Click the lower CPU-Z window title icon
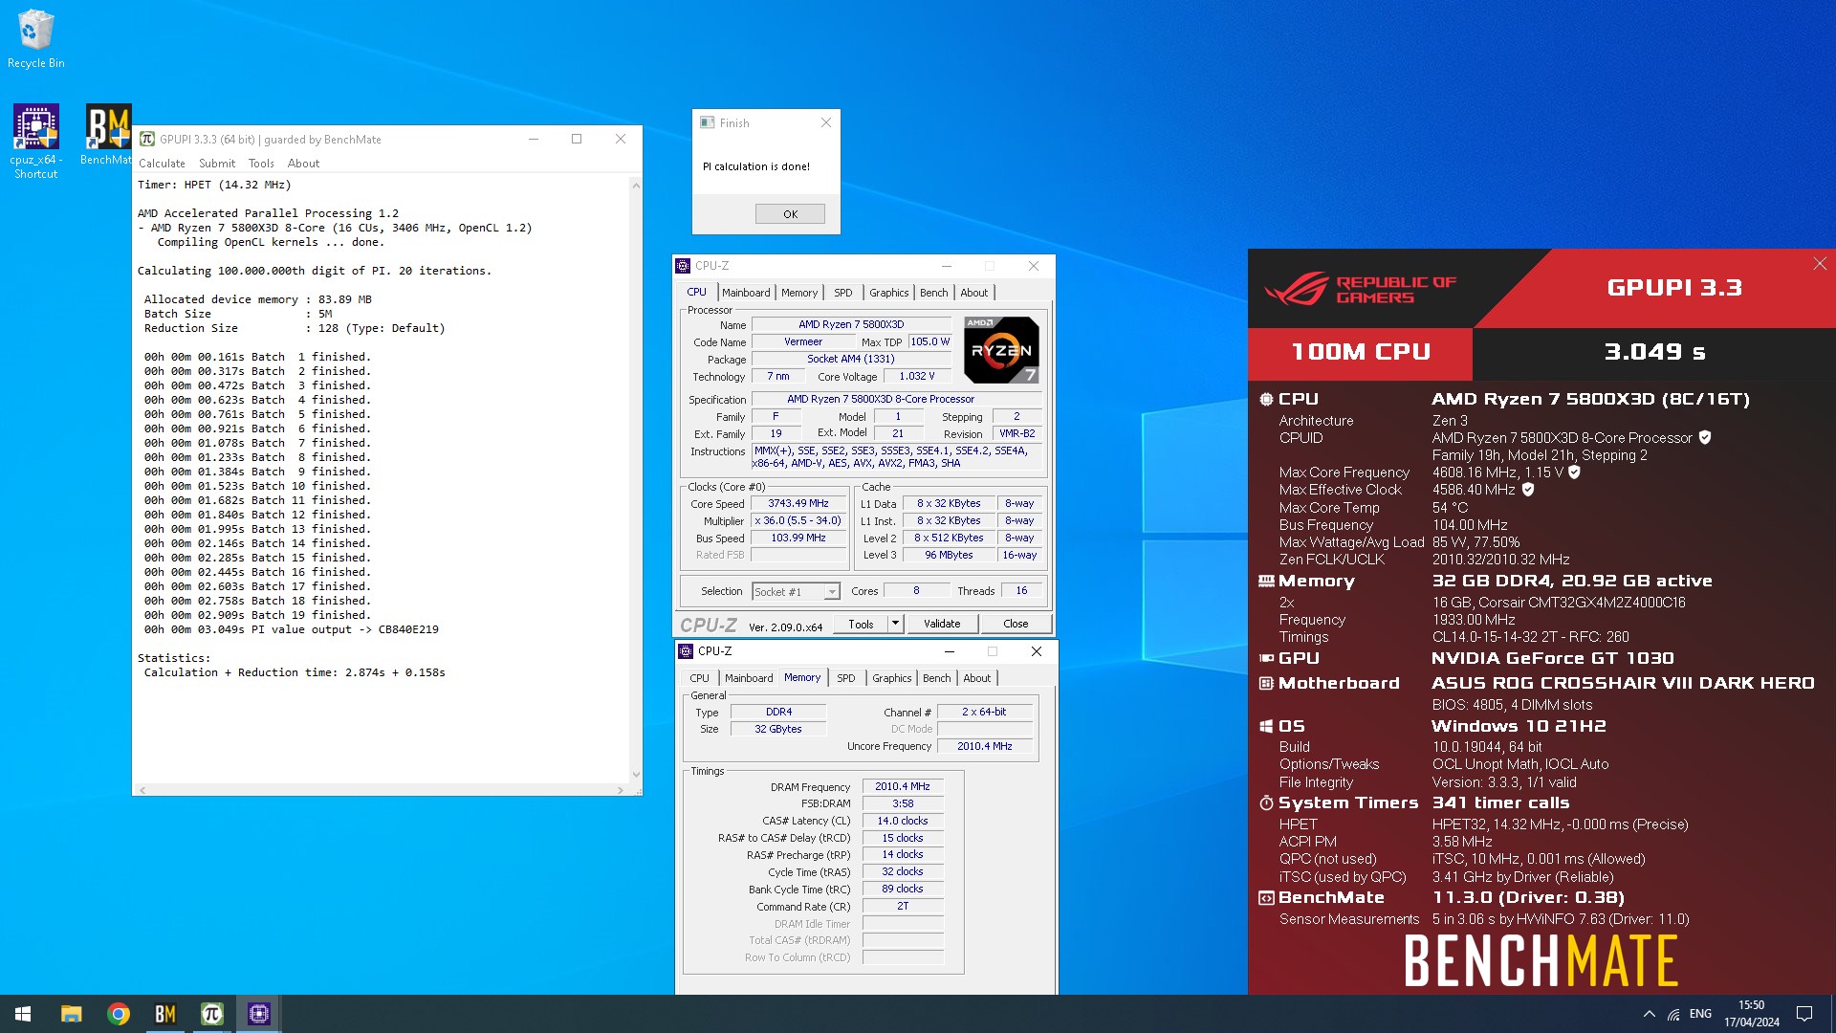 [686, 651]
